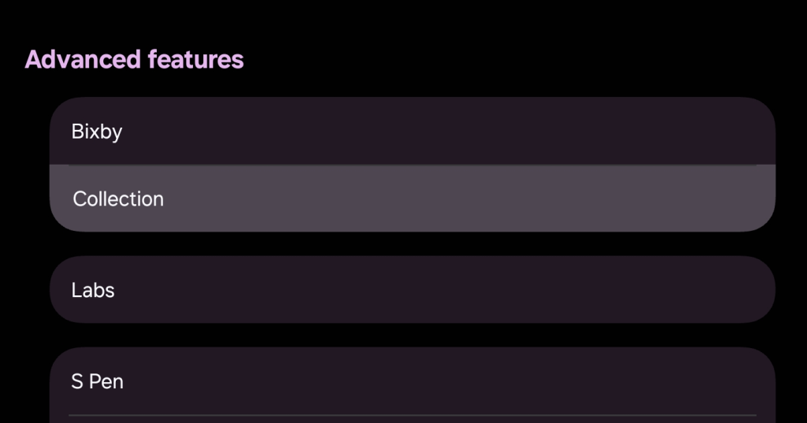
Task: Tap the Labs card
Action: [412, 290]
